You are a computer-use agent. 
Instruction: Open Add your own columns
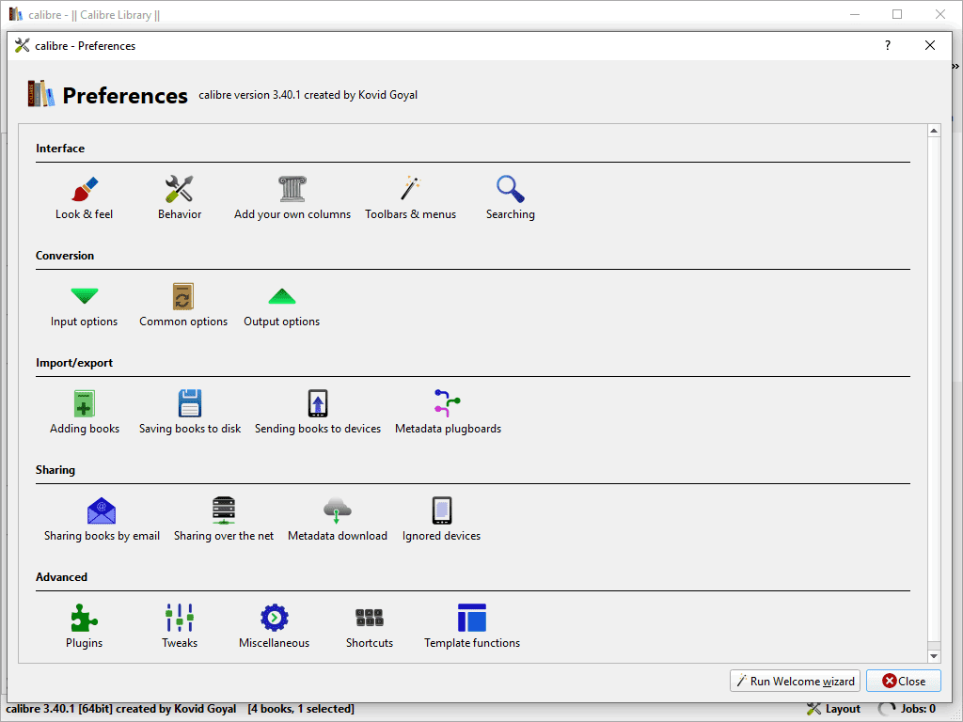click(292, 197)
